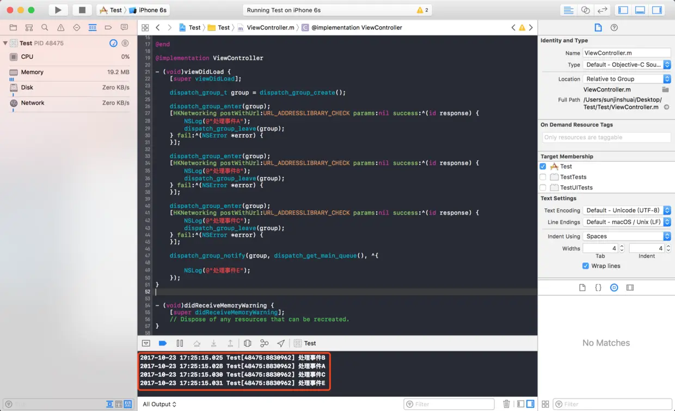Show the File Template library
The width and height of the screenshot is (675, 411).
tap(582, 287)
